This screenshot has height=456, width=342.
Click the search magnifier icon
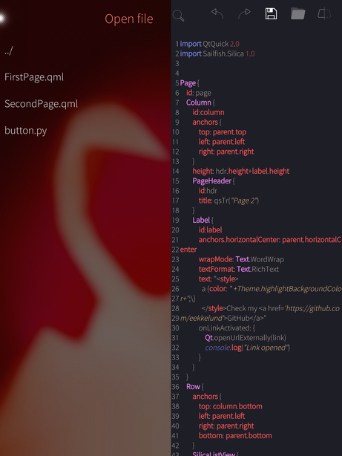coord(178,16)
